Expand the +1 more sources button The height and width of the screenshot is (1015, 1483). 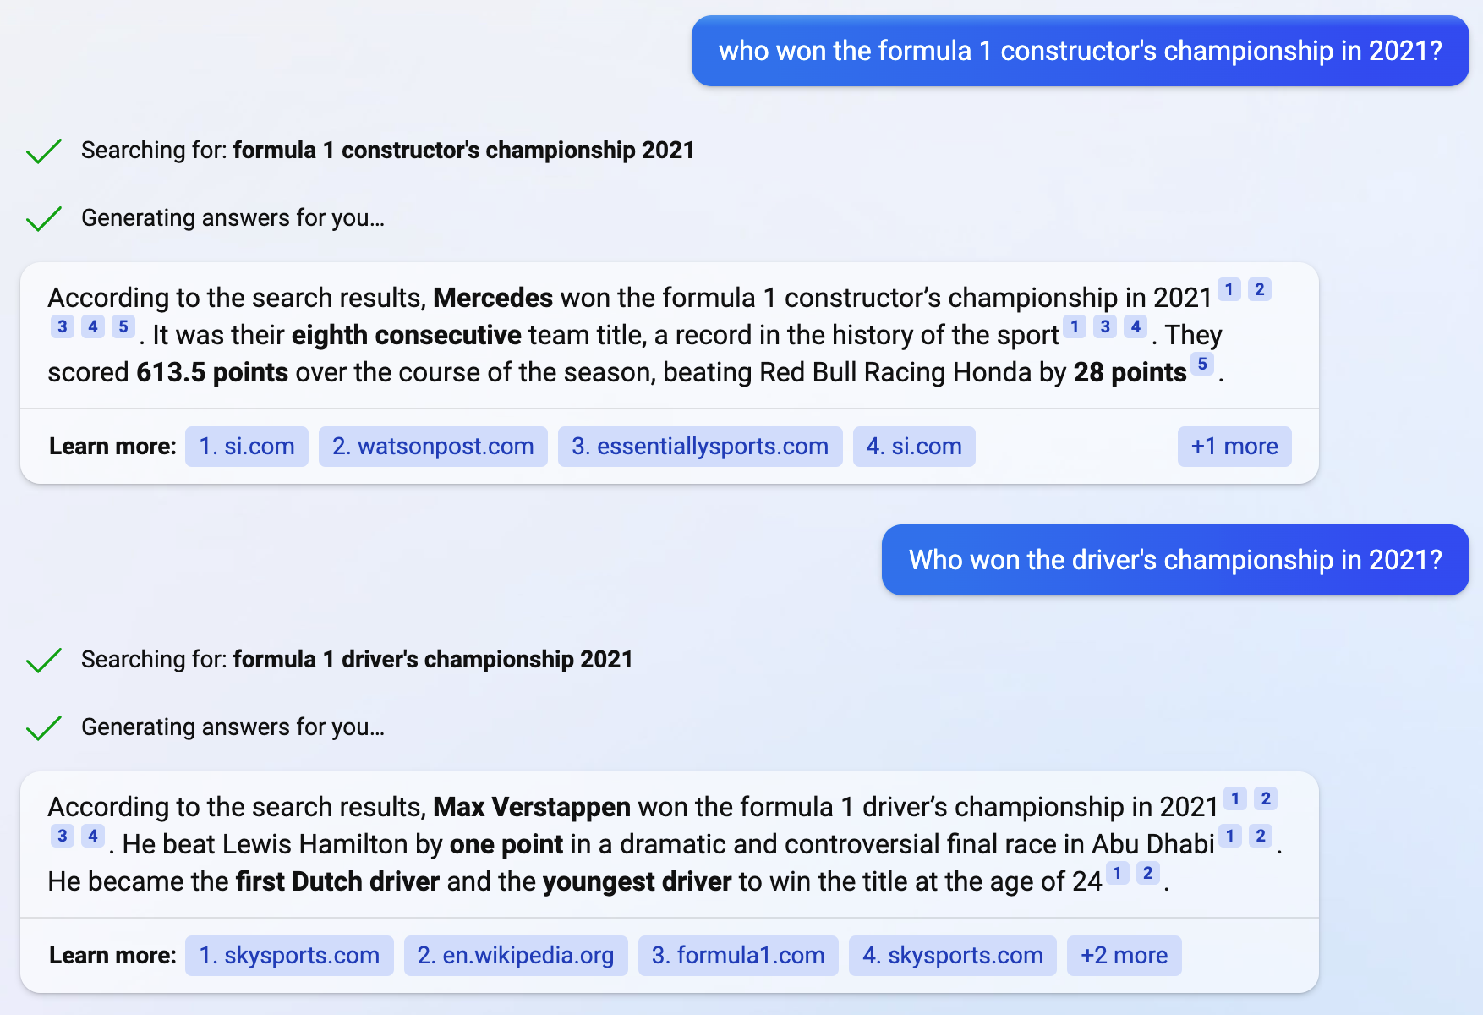pos(1234,447)
